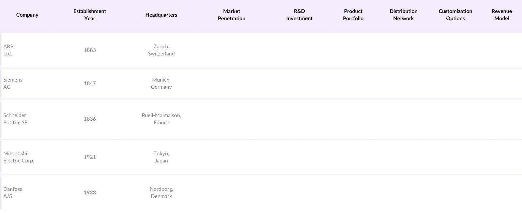
Task: Click the 1933 establishment year cell
Action: tap(90, 192)
